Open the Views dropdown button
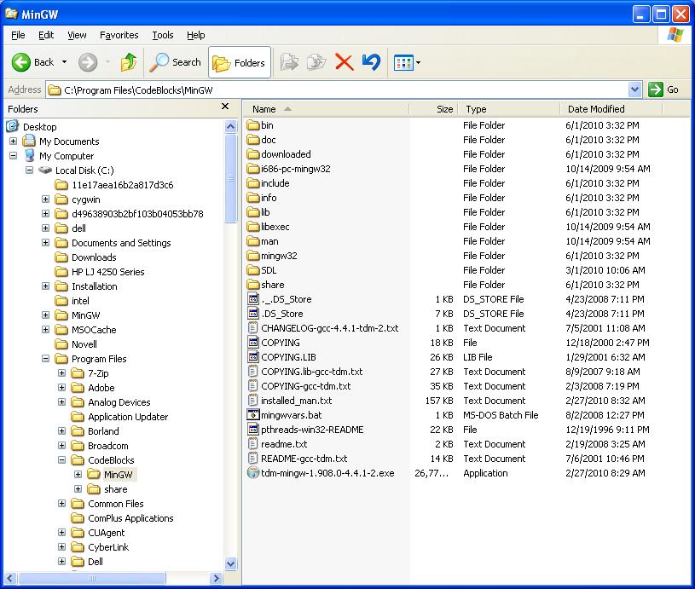Image resolution: width=695 pixels, height=589 pixels. (x=407, y=62)
